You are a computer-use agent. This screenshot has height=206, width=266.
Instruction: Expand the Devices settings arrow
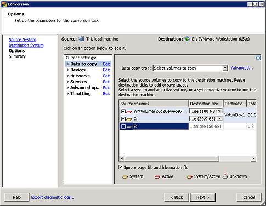pyautogui.click(x=67, y=70)
